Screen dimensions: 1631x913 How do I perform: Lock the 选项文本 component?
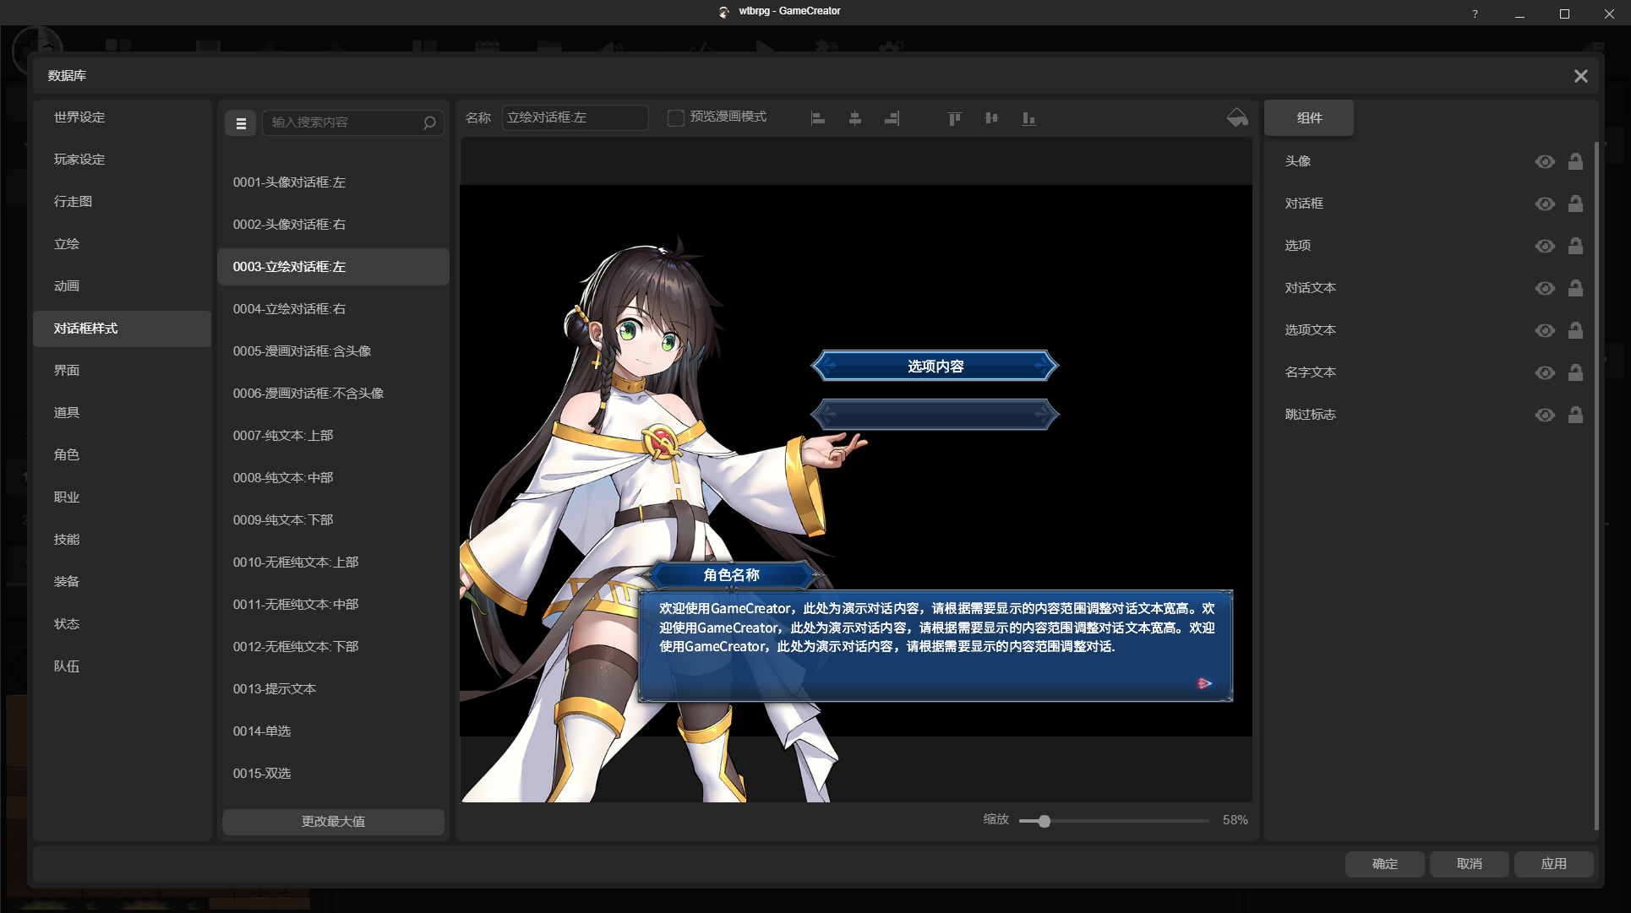pyautogui.click(x=1575, y=330)
